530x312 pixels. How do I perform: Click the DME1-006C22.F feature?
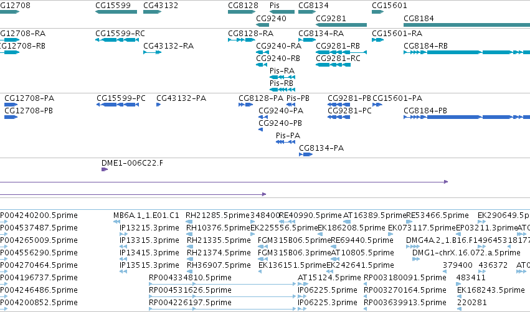point(105,169)
